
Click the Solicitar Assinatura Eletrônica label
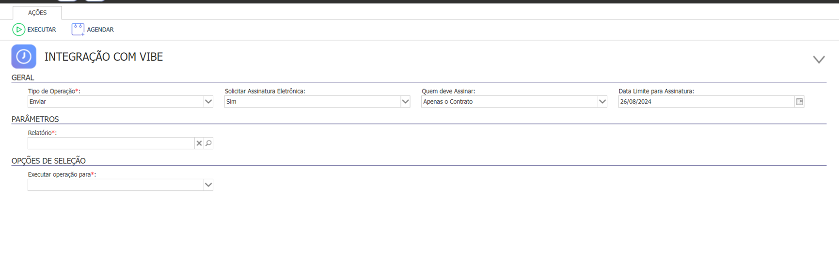click(x=265, y=91)
